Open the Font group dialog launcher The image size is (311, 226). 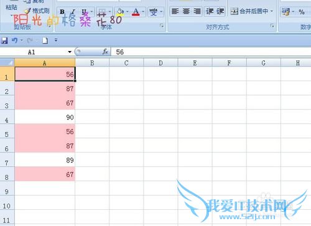point(162,26)
